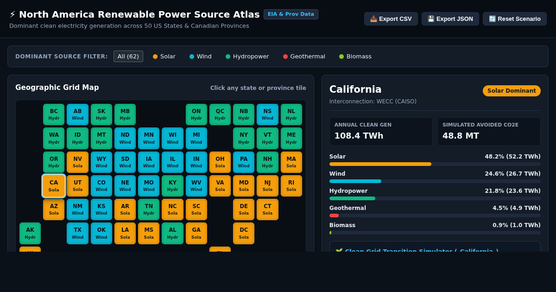Image resolution: width=556 pixels, height=292 pixels.
Task: Select the MA state tile
Action: click(291, 162)
